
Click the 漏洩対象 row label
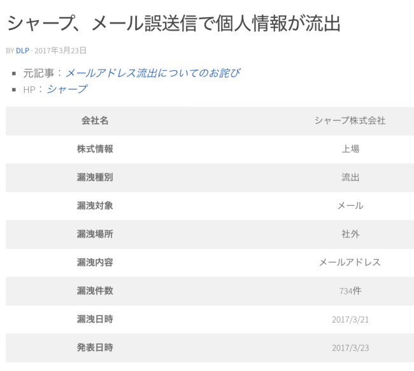point(95,205)
